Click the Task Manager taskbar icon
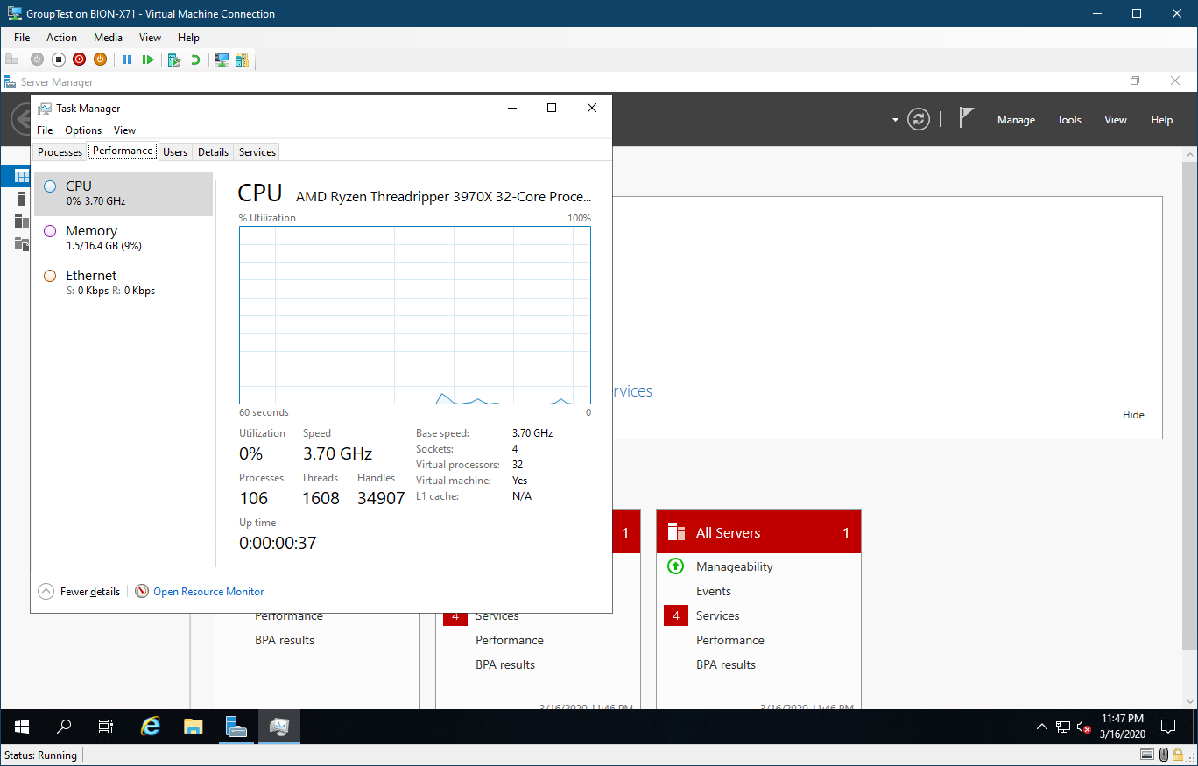The image size is (1198, 766). point(279,727)
